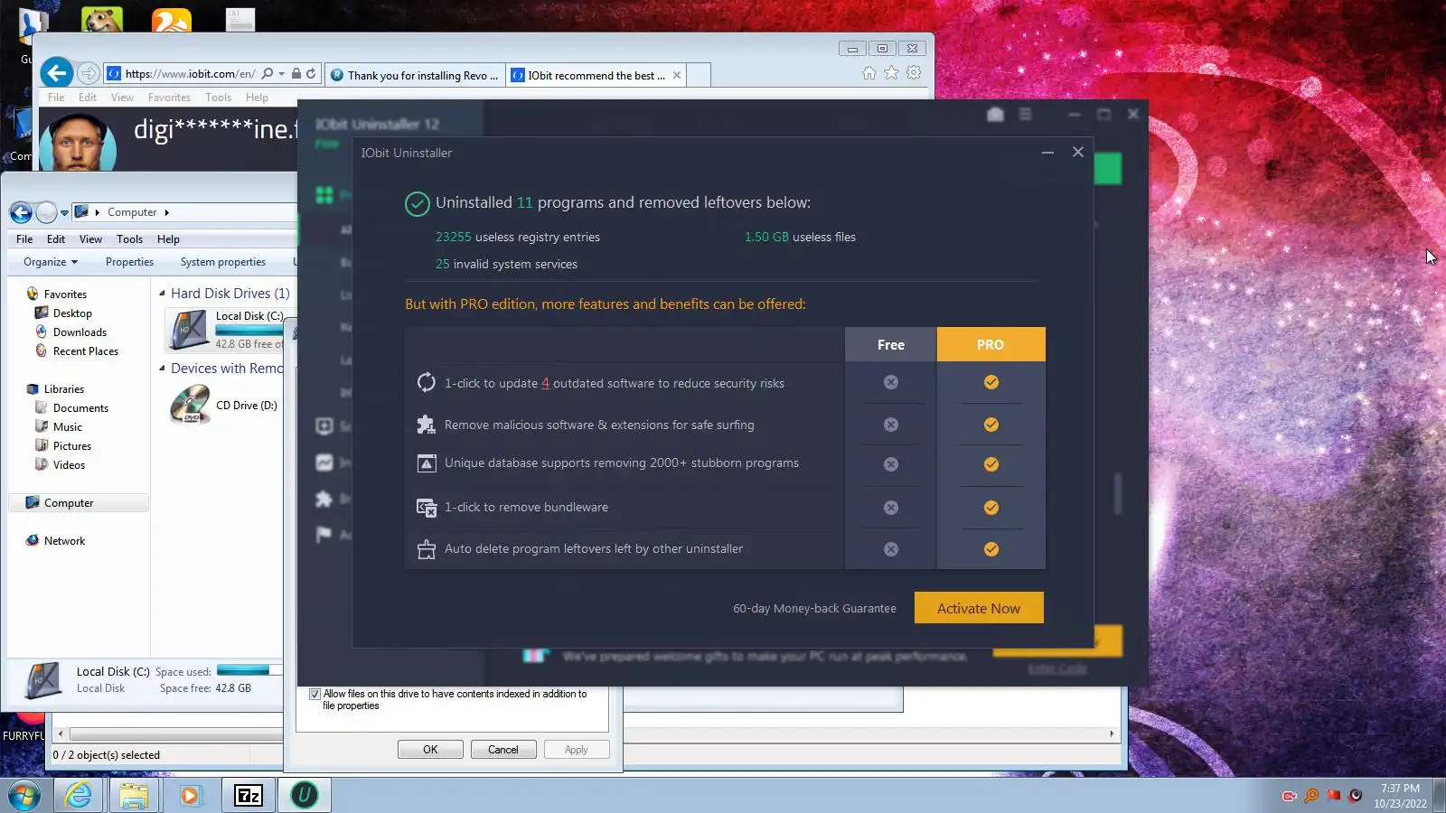Image resolution: width=1446 pixels, height=813 pixels.
Task: Expand the arrow after Computer in breadcrumb
Action: (x=167, y=213)
